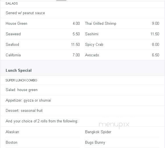The image size is (165, 148).
Task: Click the SUPER LUNCH COMBO heading
Action: (x=21, y=80)
